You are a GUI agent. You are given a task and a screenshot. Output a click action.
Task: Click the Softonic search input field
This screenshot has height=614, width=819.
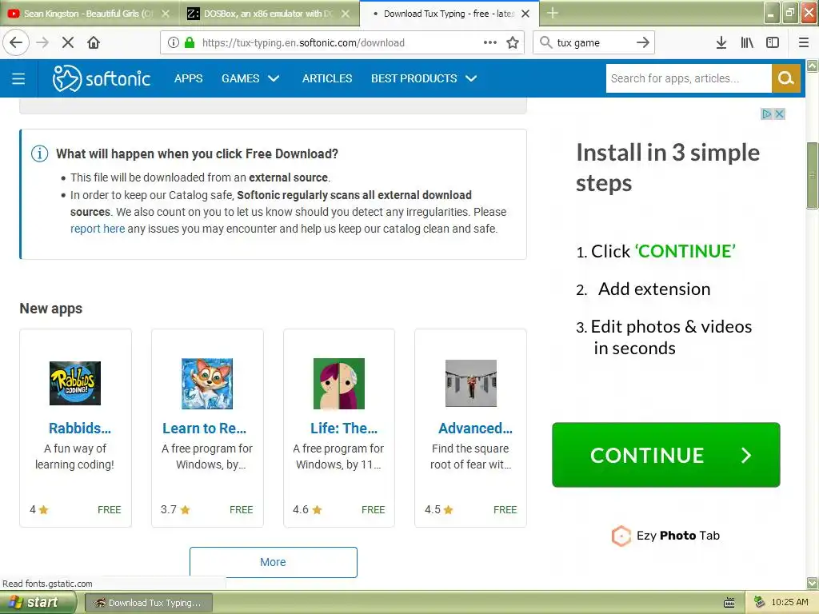[689, 78]
